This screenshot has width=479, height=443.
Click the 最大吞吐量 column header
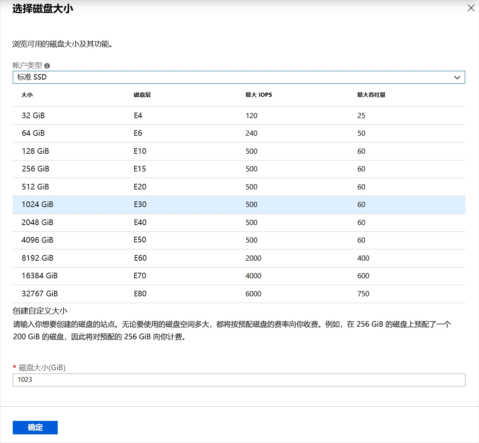click(x=371, y=95)
